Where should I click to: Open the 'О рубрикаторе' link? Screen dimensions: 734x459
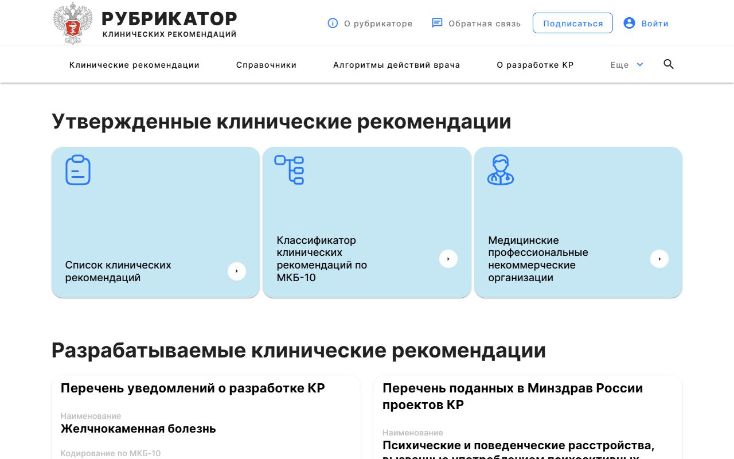coord(378,24)
